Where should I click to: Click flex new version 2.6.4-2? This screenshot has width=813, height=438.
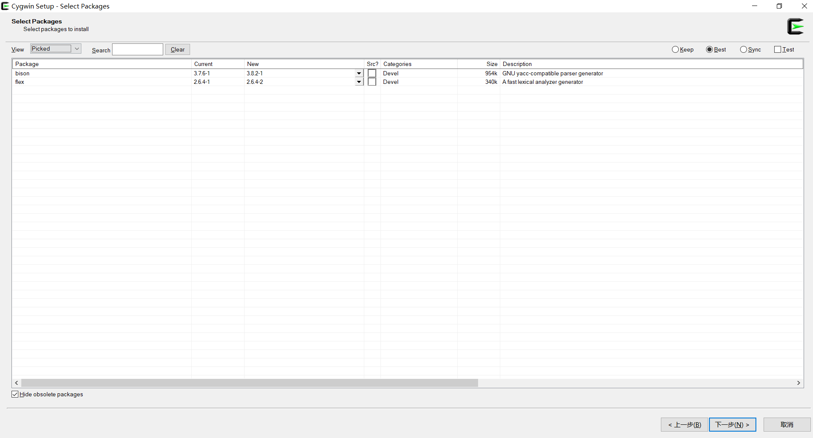[x=255, y=82]
